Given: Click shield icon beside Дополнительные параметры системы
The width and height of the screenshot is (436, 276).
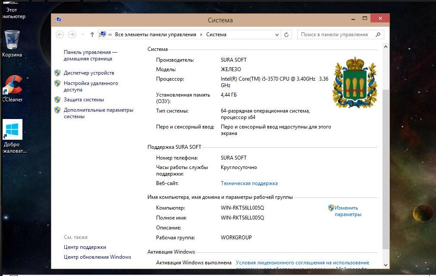Looking at the screenshot, I should (x=57, y=110).
